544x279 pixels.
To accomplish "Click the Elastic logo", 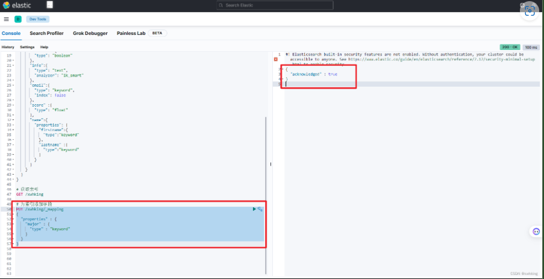I will click(x=17, y=5).
